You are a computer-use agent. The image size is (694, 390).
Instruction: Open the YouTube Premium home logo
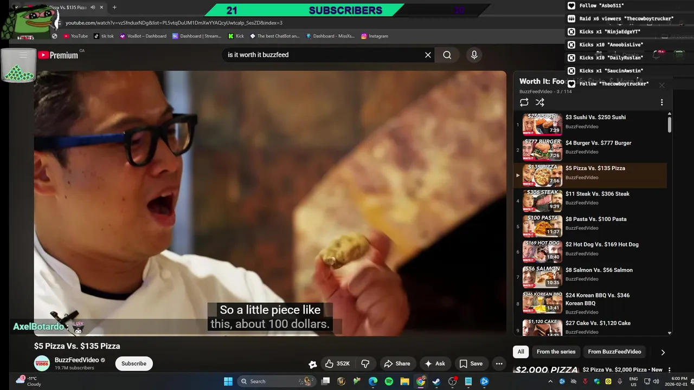[58, 55]
